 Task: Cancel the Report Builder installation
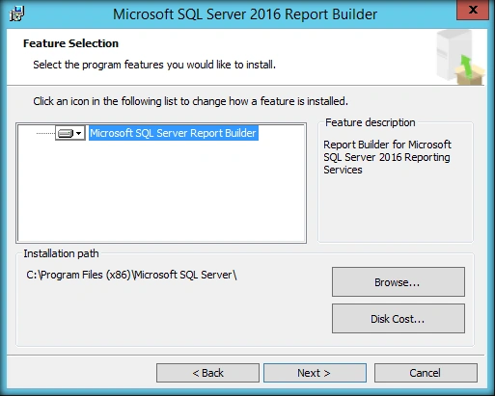coord(426,373)
